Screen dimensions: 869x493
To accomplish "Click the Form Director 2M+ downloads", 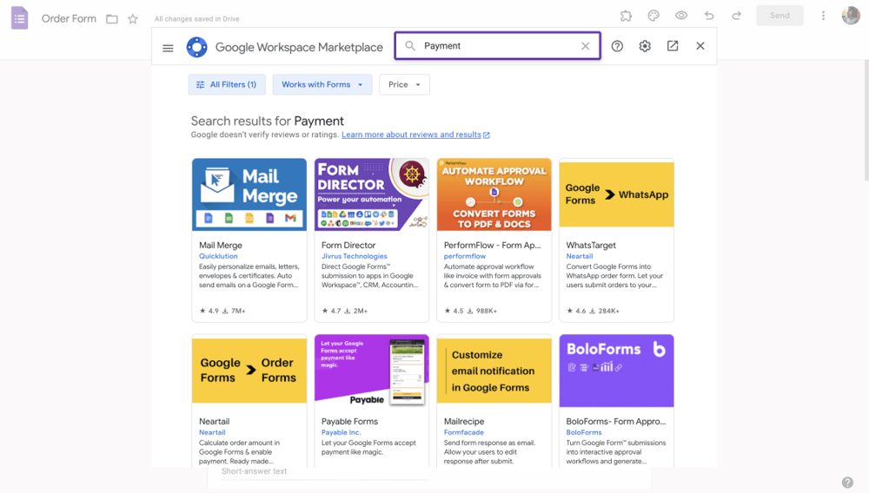I will [356, 311].
